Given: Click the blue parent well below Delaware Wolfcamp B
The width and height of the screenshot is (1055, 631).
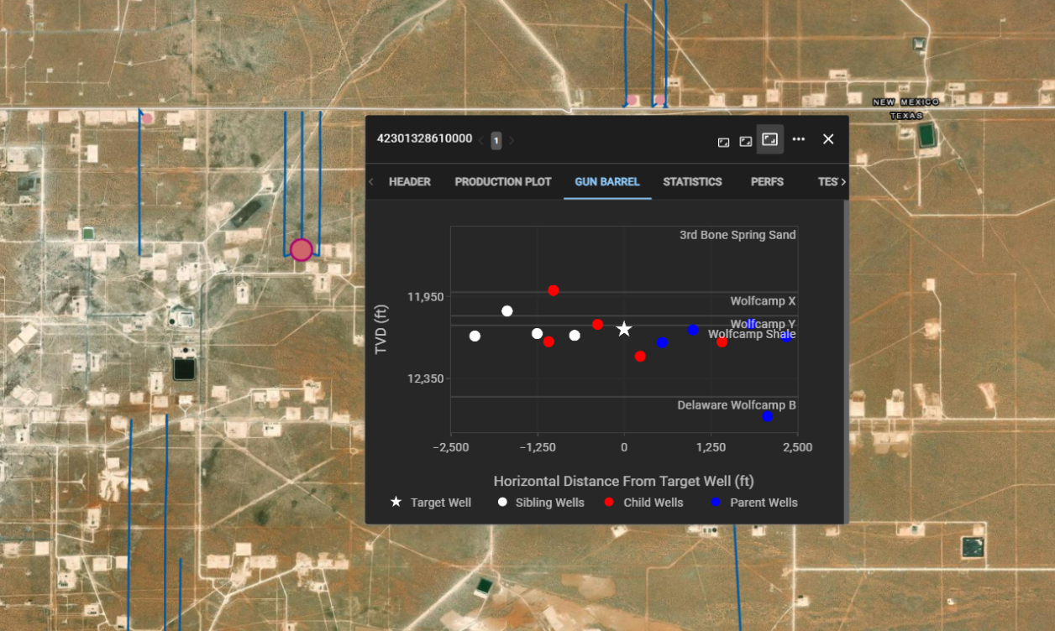Looking at the screenshot, I should (767, 416).
